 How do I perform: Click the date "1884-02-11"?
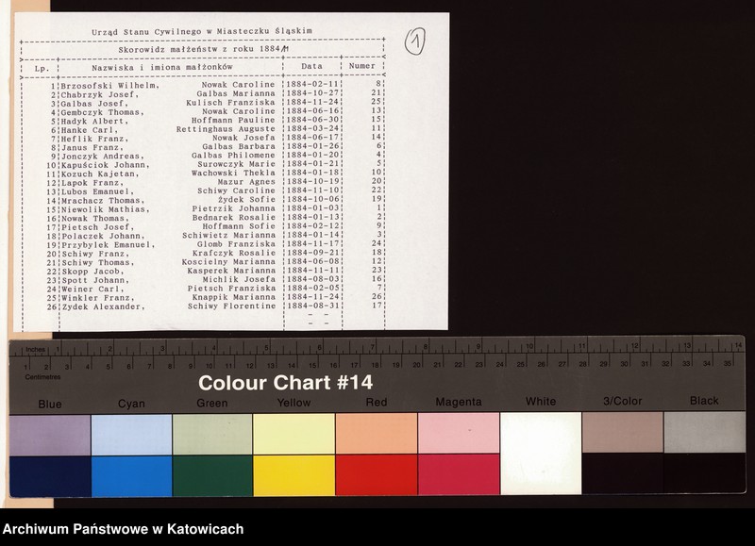click(312, 84)
